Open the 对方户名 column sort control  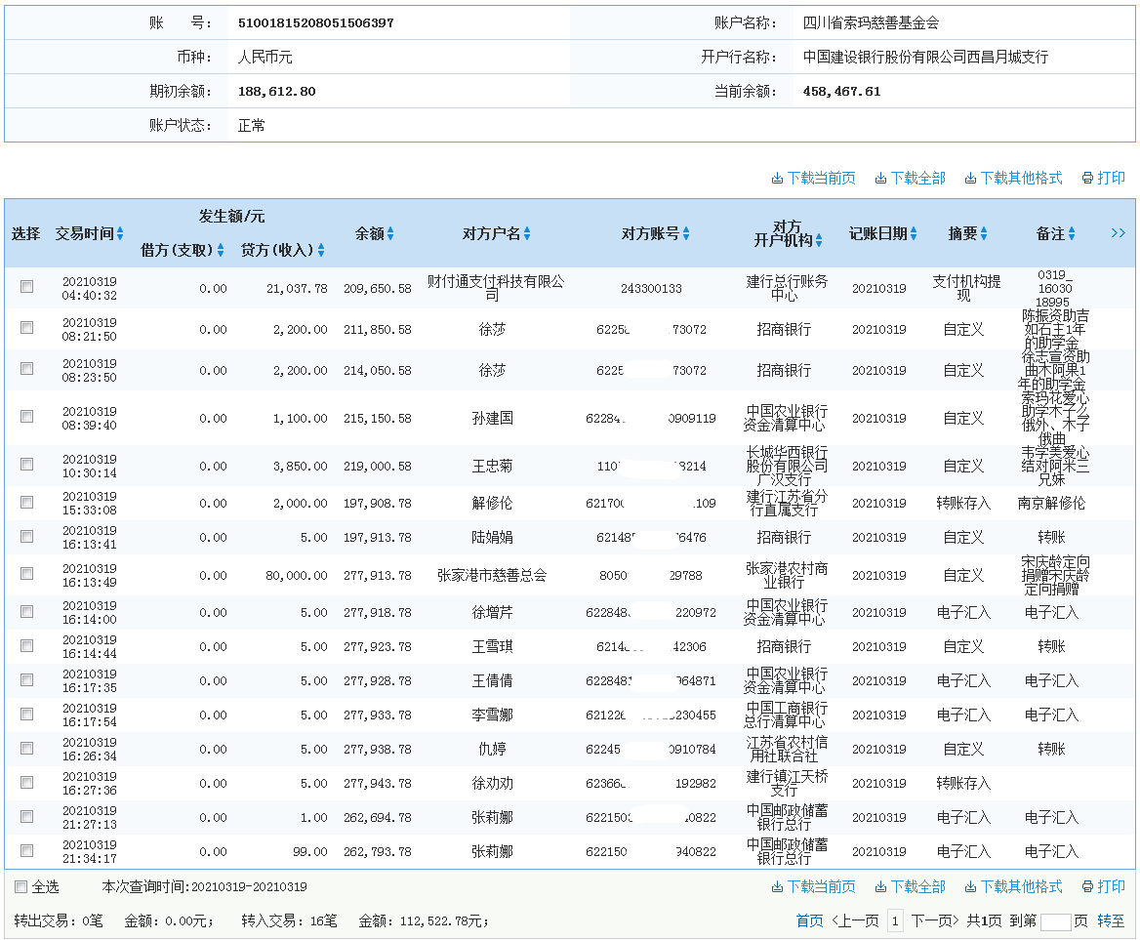tap(525, 233)
